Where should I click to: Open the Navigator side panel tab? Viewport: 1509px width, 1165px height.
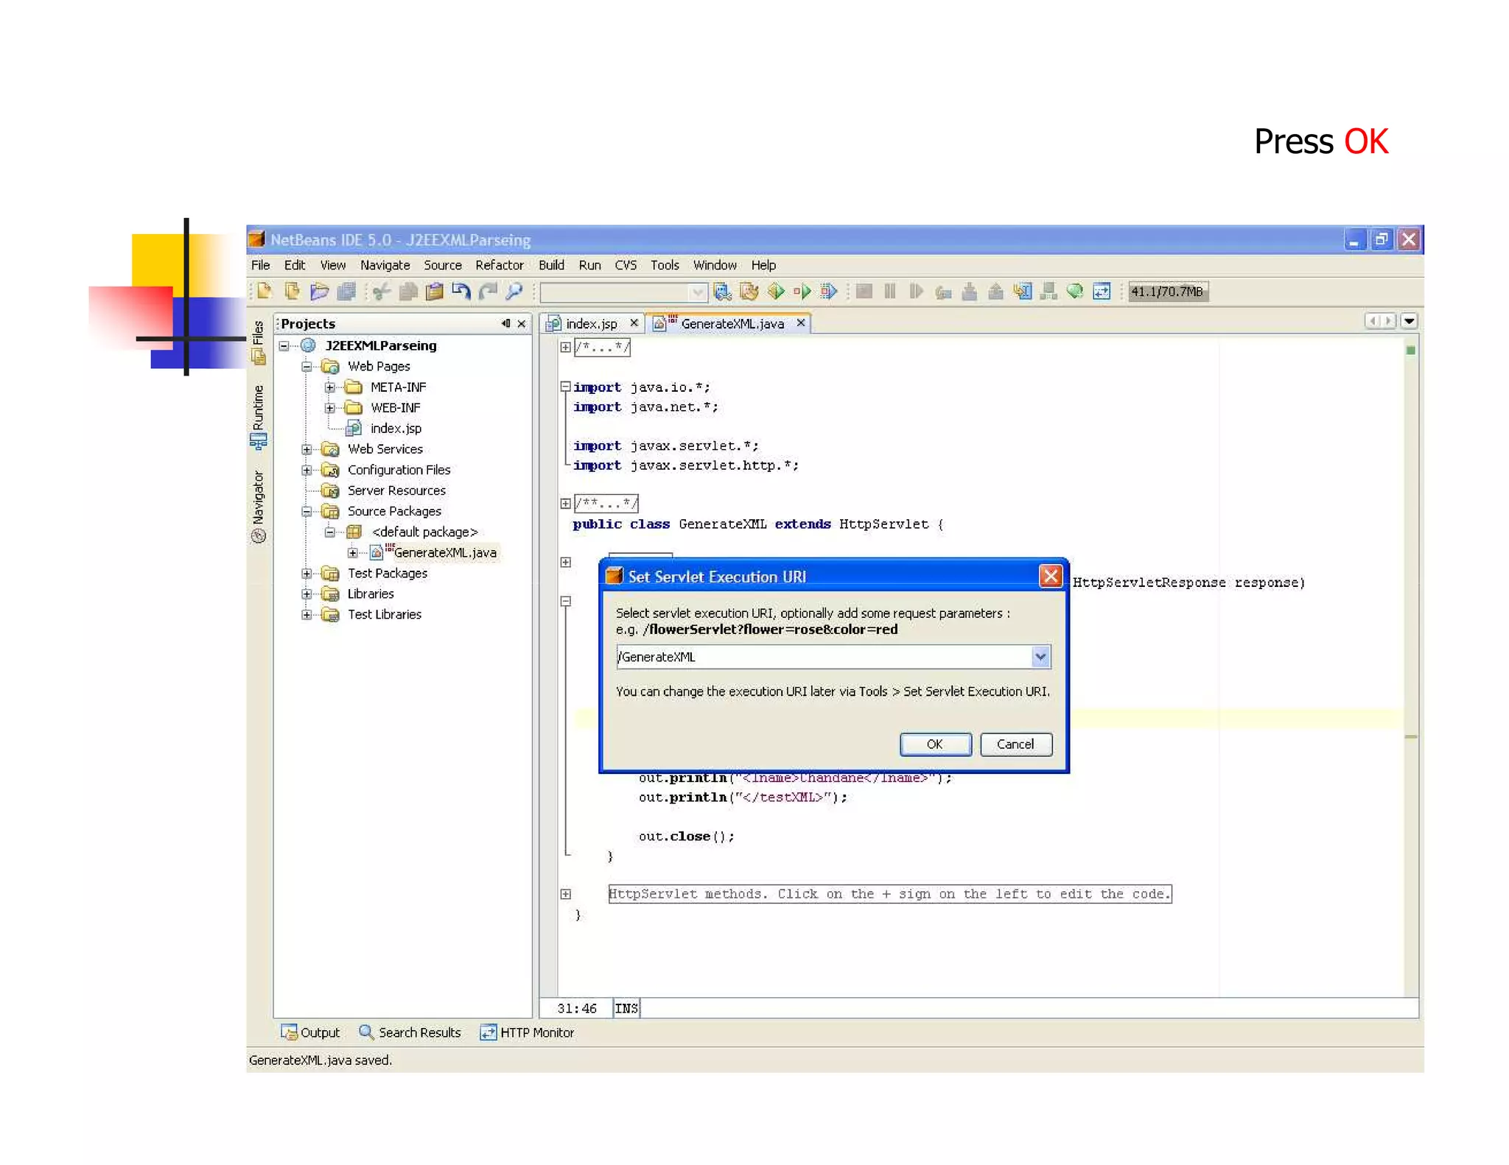(258, 507)
